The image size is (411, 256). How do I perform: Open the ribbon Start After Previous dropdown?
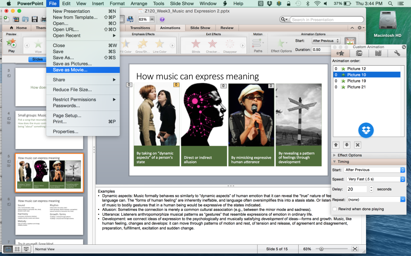[x=326, y=41]
